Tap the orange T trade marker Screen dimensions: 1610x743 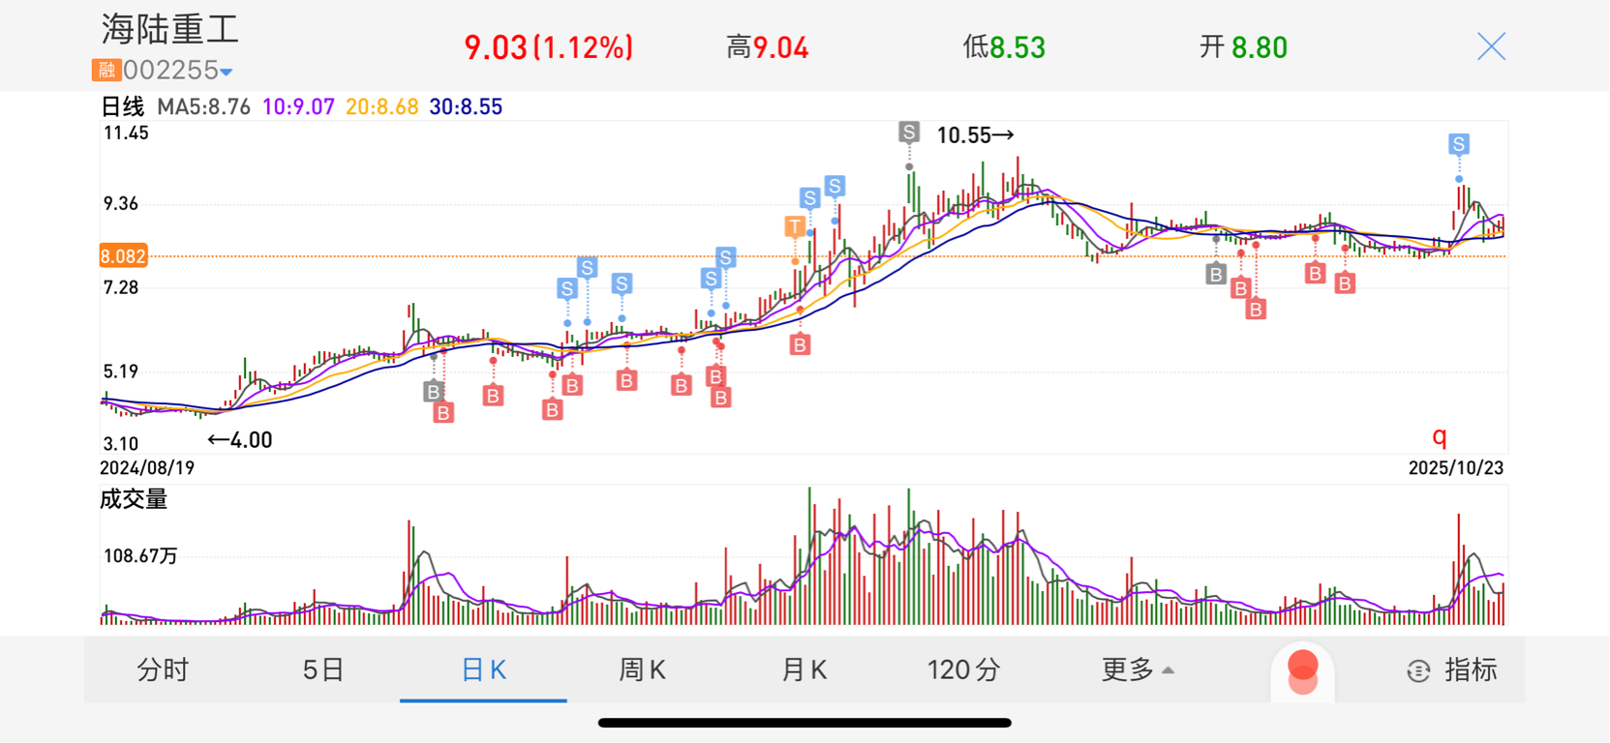795,227
